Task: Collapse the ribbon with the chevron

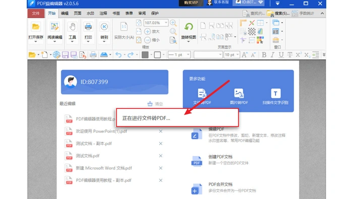Action: coord(322,14)
